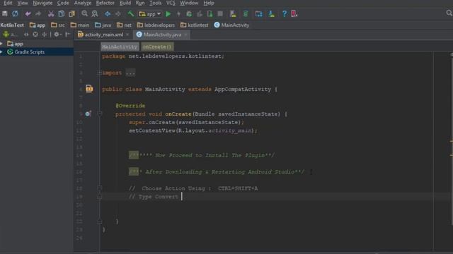This screenshot has width=453, height=254.
Task: Click the Cut scissors icon
Action: [x=51, y=13]
